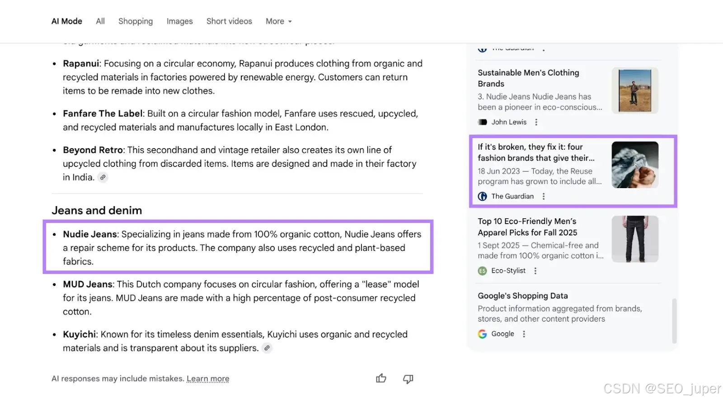Screen dimensions: 723x401
Task: Click the John Lewis source name
Action: pos(509,122)
